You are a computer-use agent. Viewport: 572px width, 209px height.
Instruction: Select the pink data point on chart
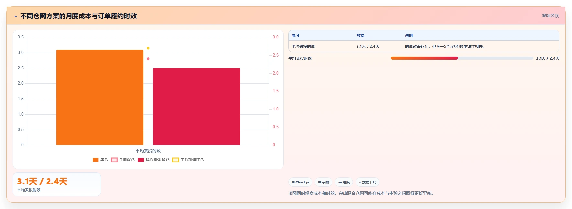148,59
